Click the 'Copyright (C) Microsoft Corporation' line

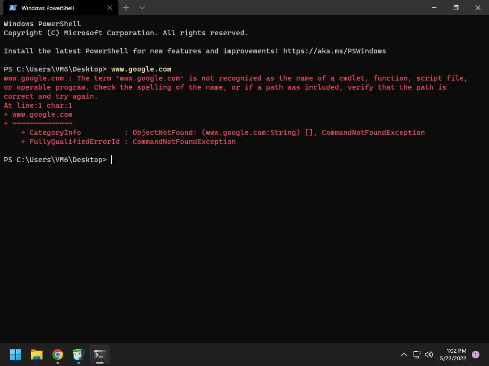(126, 33)
